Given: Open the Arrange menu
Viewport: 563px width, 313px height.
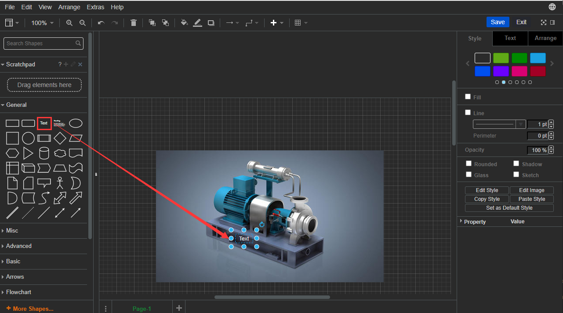Looking at the screenshot, I should [x=69, y=7].
